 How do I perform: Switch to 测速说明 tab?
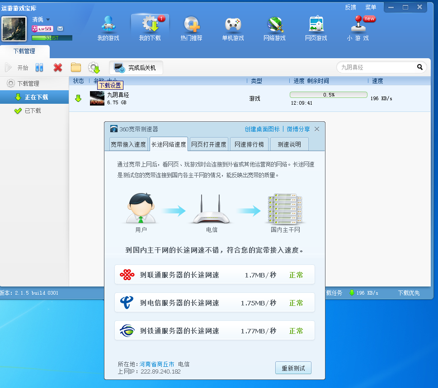[x=289, y=144]
